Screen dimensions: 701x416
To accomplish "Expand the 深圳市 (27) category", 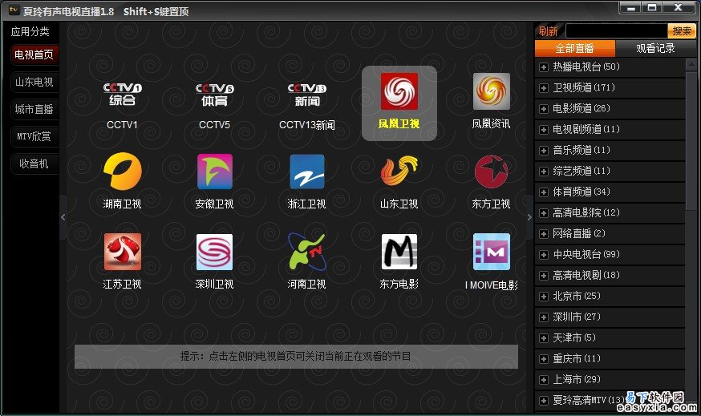I will point(543,317).
